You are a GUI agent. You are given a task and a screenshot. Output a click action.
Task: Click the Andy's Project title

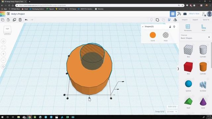[18, 14]
